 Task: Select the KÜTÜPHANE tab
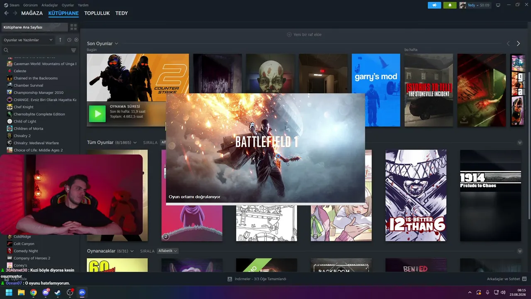[63, 13]
